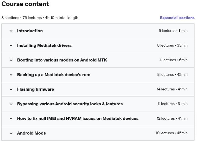197x142 pixels.
Task: Click the 9 lectures • 11min label
Action: tap(173, 31)
